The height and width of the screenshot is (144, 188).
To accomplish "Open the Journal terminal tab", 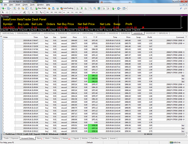I will [x=112, y=138].
